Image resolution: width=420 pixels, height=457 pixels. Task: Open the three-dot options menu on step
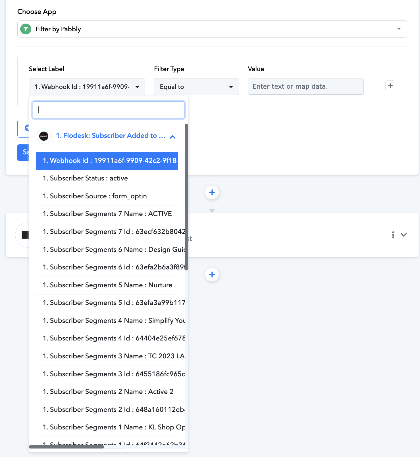pyautogui.click(x=393, y=235)
